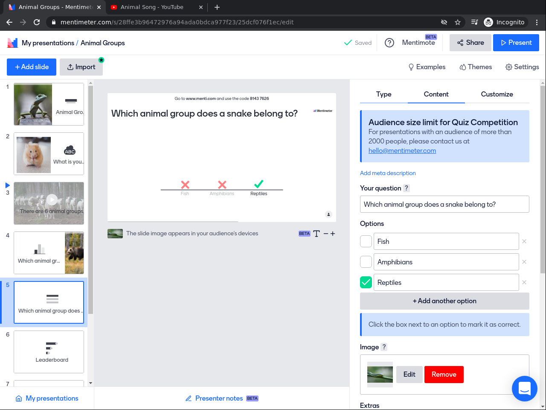Close the Animal Groups Mentimeter tab
Screen dimensions: 546x410
point(99,7)
